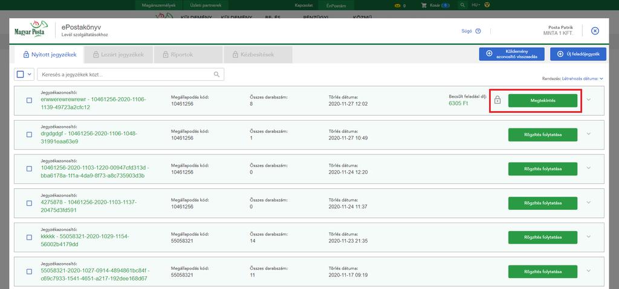Open the 4275878 - 10461256-2020-1103-1137 link
This screenshot has width=619, height=289.
[x=88, y=206]
